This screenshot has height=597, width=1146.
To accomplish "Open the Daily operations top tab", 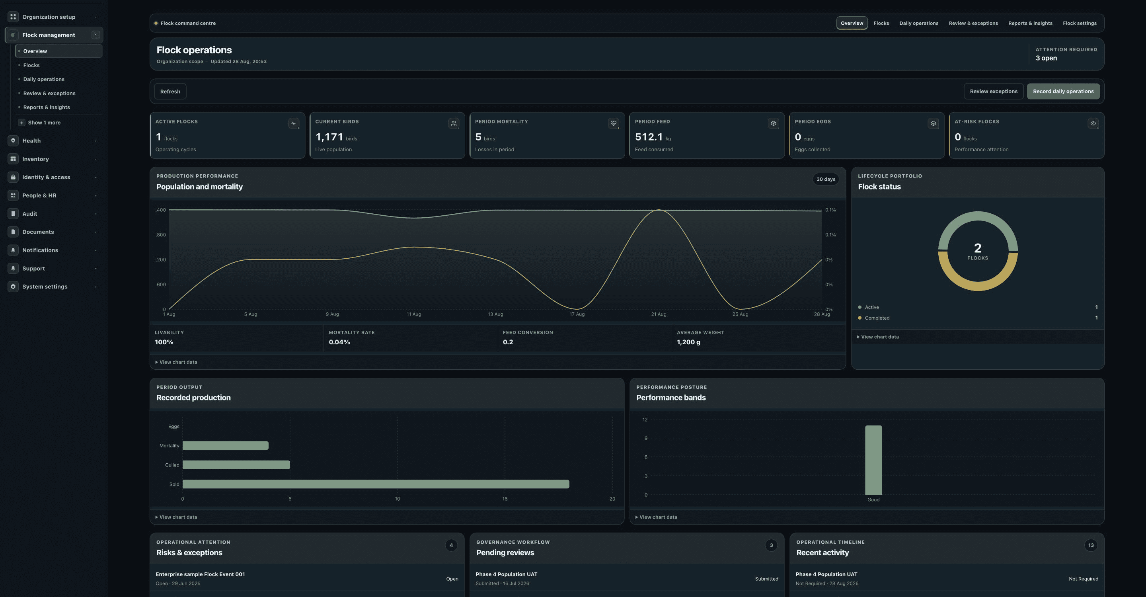I will 919,23.
